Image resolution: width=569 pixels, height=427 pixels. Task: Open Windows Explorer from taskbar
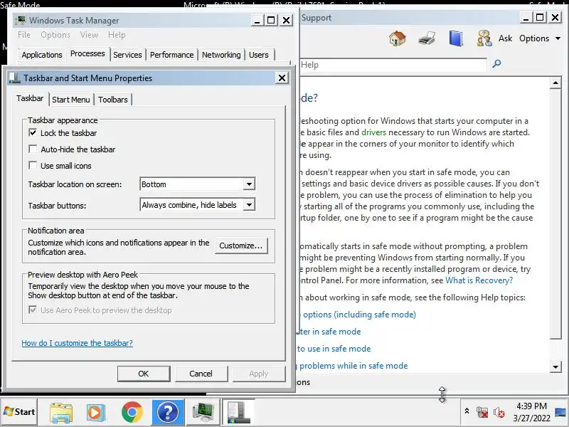click(x=61, y=413)
